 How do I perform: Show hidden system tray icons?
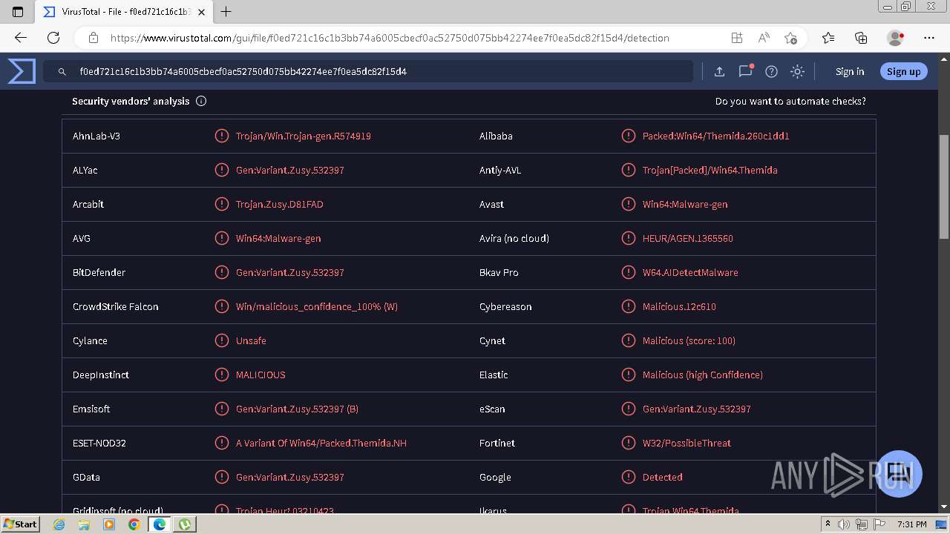click(x=828, y=524)
